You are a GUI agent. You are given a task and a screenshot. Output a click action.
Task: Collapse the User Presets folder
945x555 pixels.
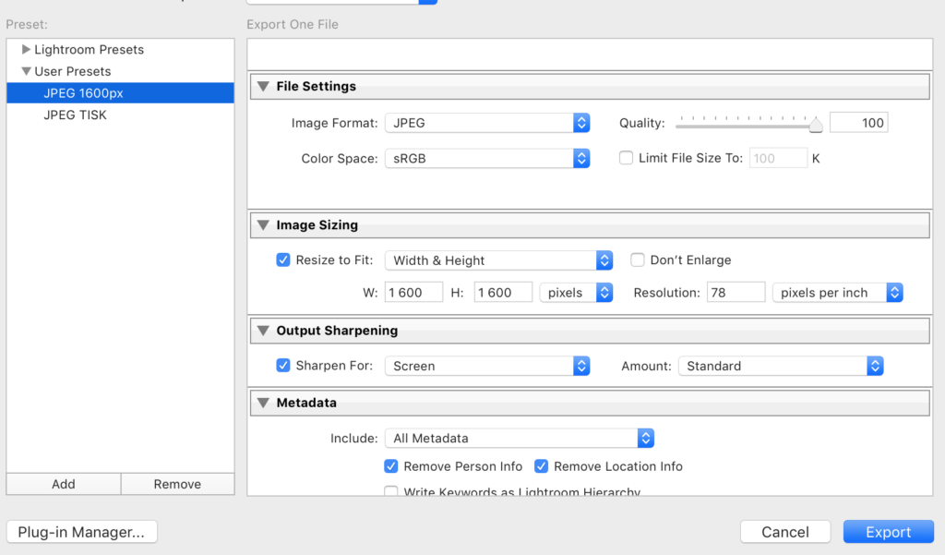(x=26, y=71)
